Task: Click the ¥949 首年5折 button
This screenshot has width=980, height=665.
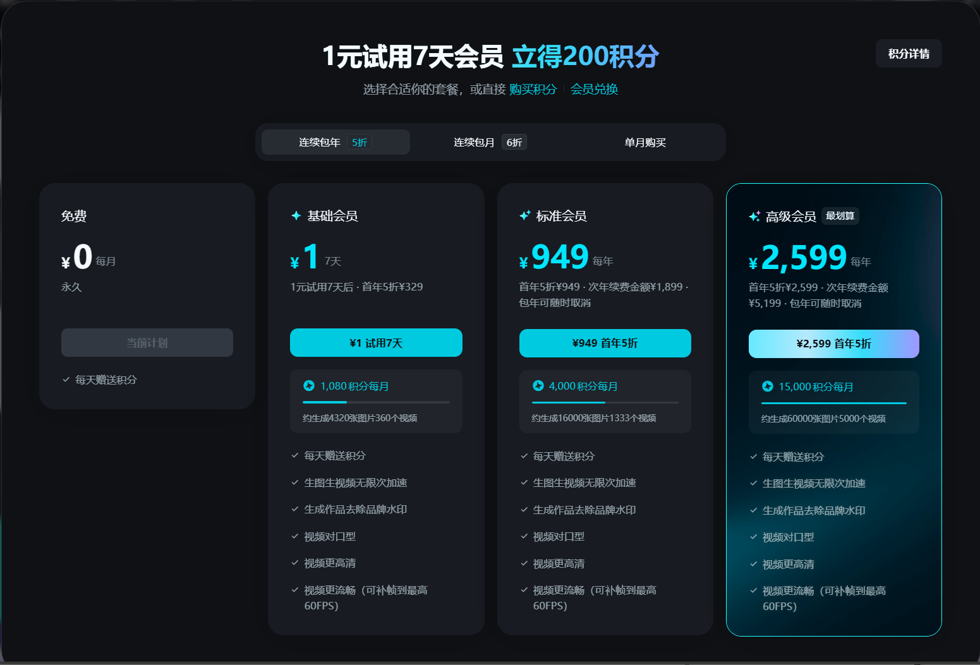Action: pyautogui.click(x=605, y=343)
